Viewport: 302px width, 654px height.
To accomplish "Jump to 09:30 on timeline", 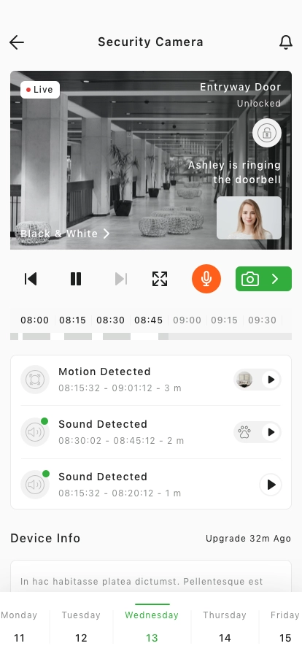I will pos(263,320).
